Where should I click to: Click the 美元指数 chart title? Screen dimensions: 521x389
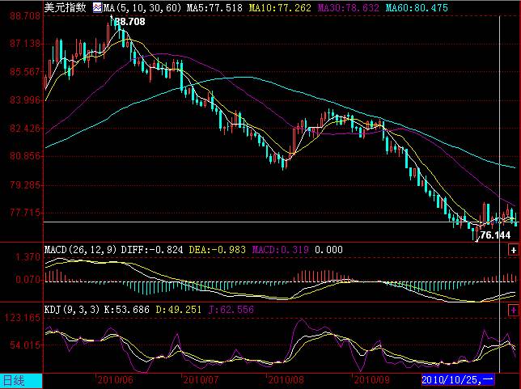(x=65, y=7)
